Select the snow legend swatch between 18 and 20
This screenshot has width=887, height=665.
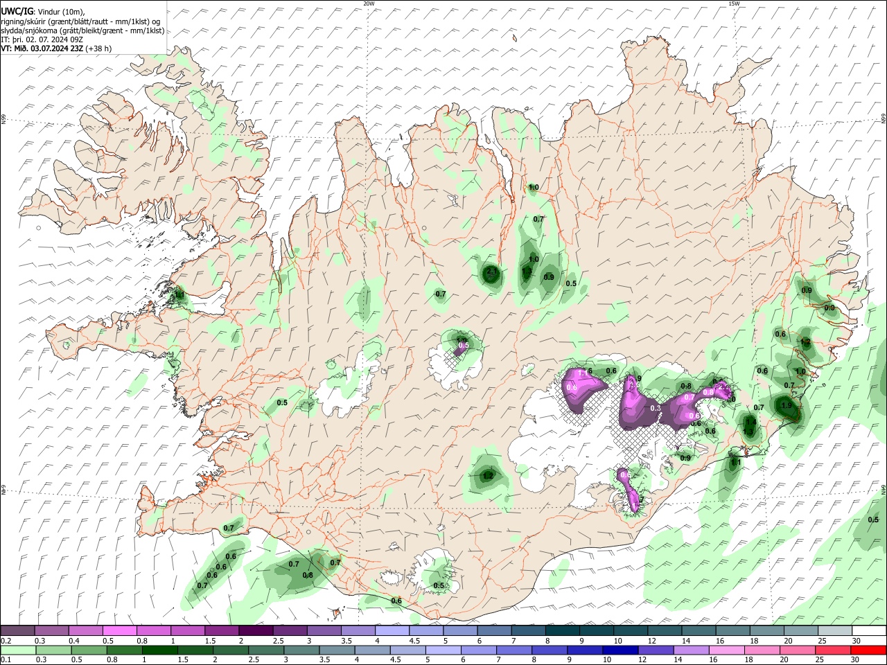tap(767, 631)
